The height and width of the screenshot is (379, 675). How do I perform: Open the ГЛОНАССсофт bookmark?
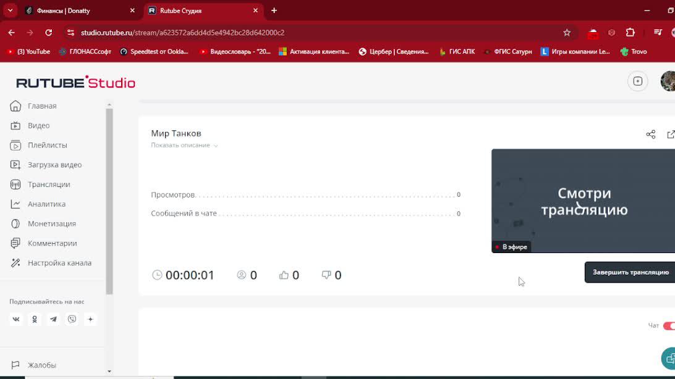click(85, 52)
